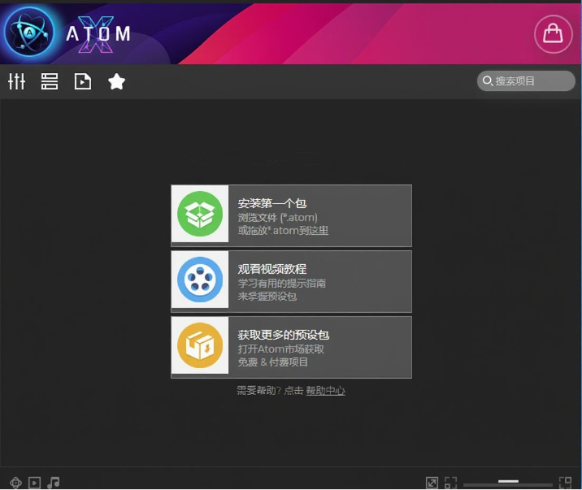The image size is (582, 490).
Task: Open the sliders settings panel icon
Action: (17, 81)
